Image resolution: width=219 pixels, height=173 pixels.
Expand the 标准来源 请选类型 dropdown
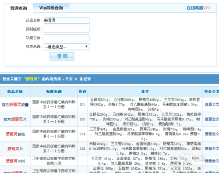(x=67, y=47)
